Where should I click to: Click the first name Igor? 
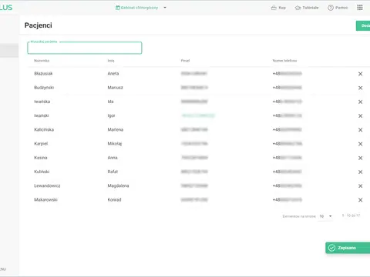[111, 115]
